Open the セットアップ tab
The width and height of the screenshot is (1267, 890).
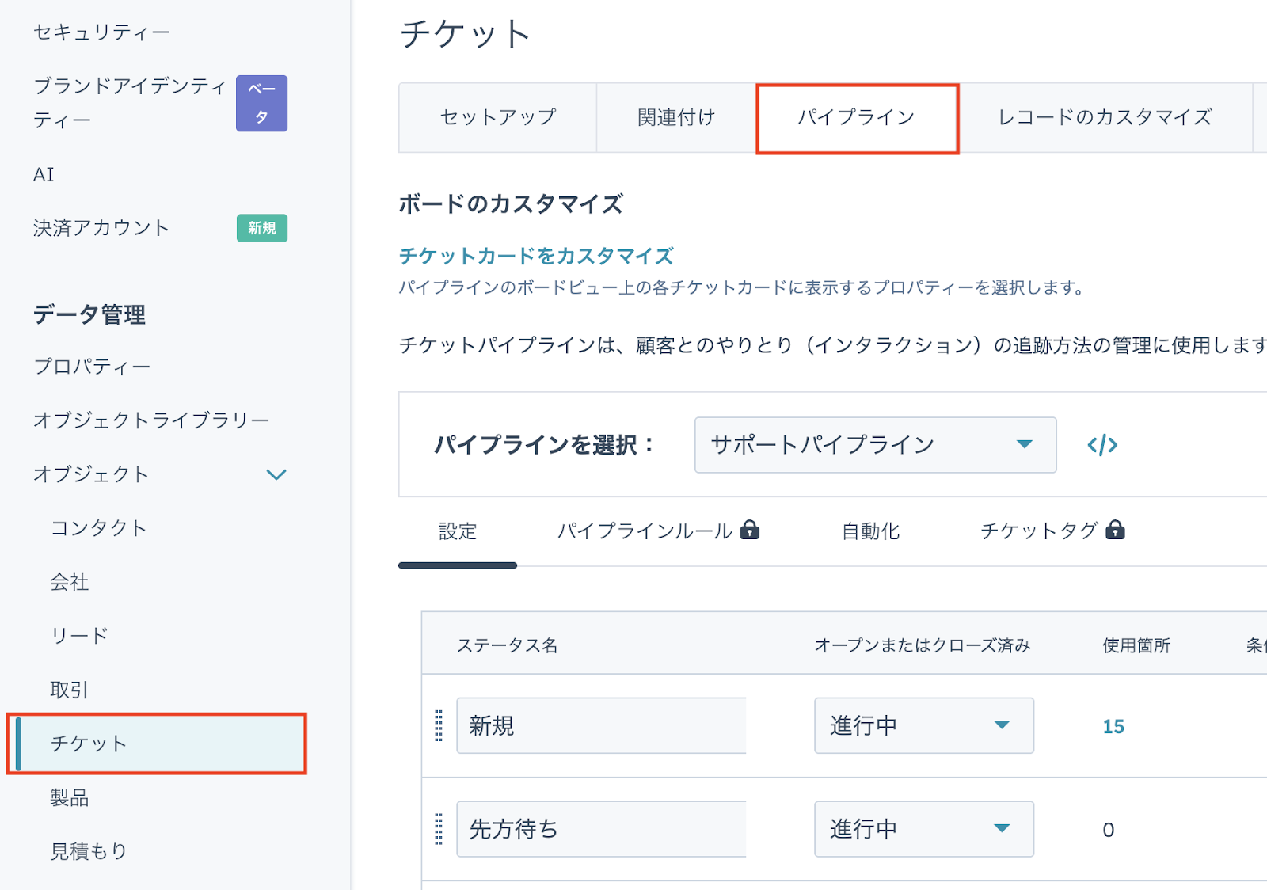click(498, 118)
